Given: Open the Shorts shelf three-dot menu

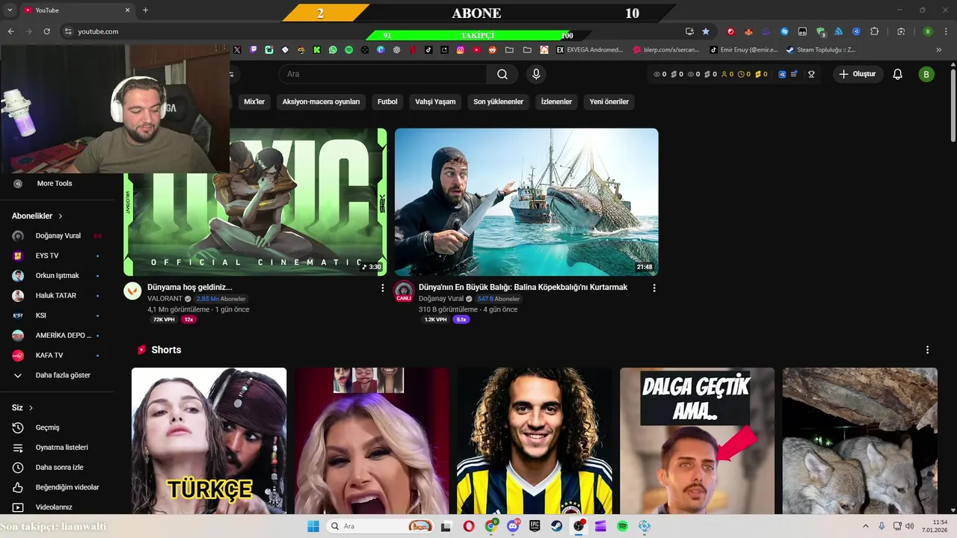Looking at the screenshot, I should click(x=927, y=350).
